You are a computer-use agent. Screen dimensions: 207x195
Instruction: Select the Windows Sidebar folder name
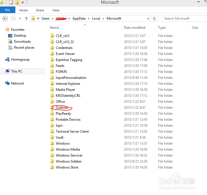69,161
